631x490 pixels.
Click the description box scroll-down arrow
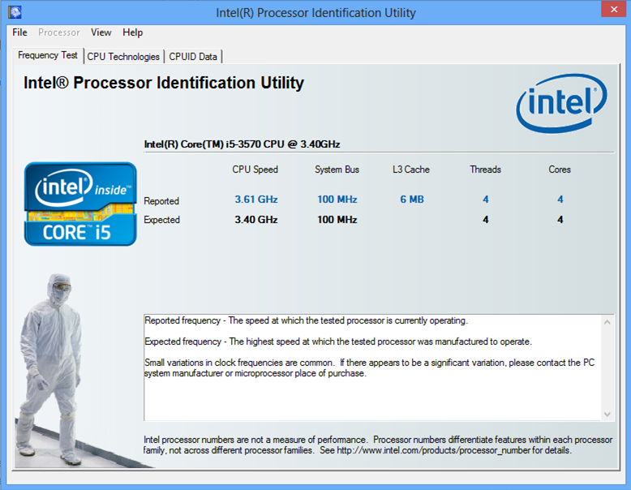point(607,415)
